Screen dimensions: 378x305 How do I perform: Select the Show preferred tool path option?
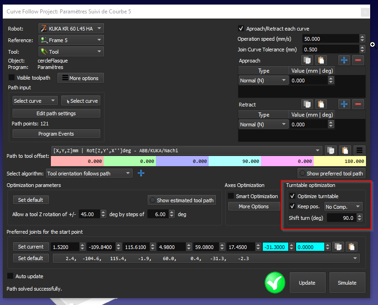pyautogui.click(x=331, y=173)
